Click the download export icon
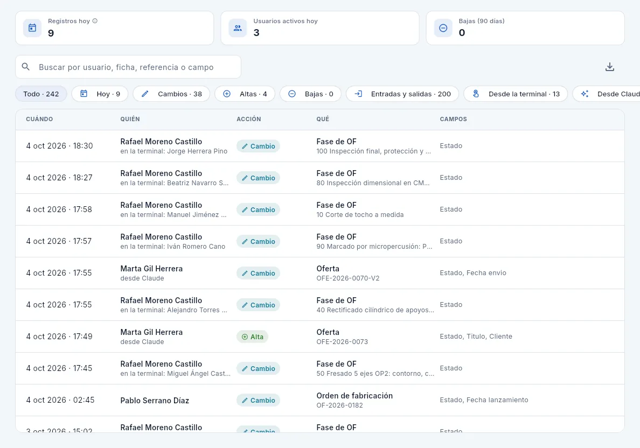 coord(609,67)
